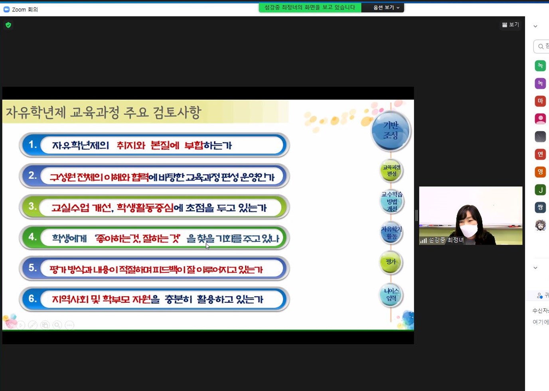Select the slideshow pen tool icon
Image resolution: width=549 pixels, height=391 pixels.
point(33,325)
